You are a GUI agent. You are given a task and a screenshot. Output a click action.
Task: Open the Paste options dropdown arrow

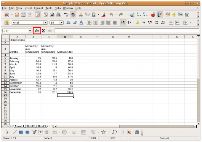[x=99, y=14]
